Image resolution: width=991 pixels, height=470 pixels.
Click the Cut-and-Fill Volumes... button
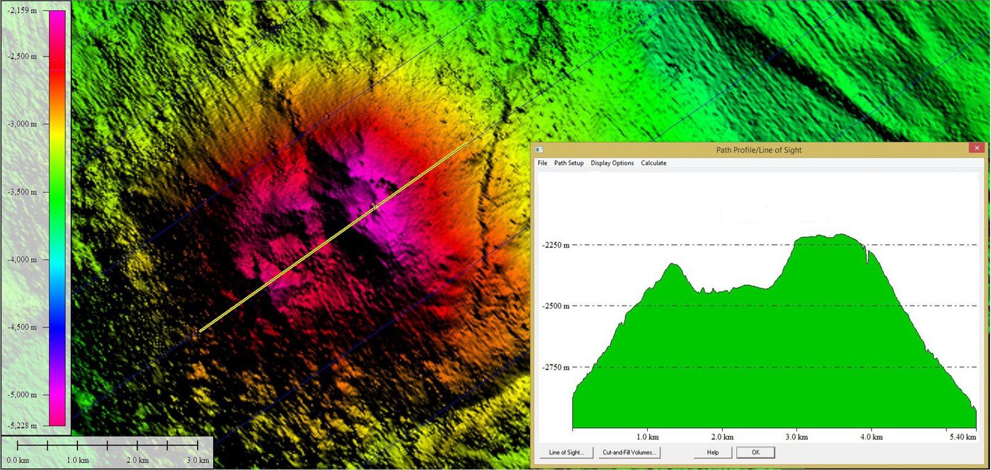(629, 453)
